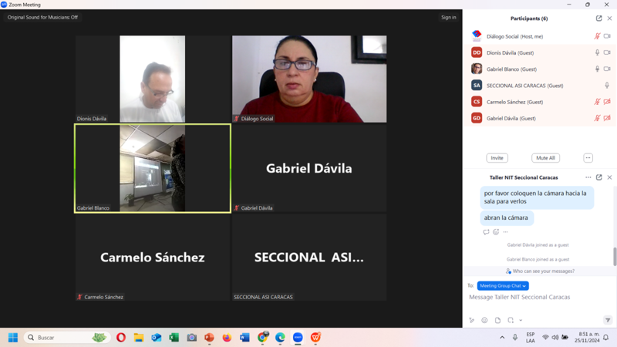Click SECCIONAL ASI CARACAS (Guest) participant name

(524, 86)
